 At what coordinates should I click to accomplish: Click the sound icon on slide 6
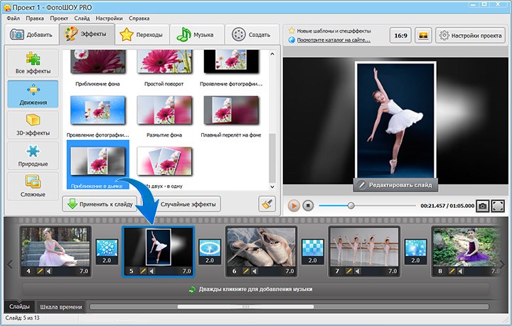coord(255,271)
